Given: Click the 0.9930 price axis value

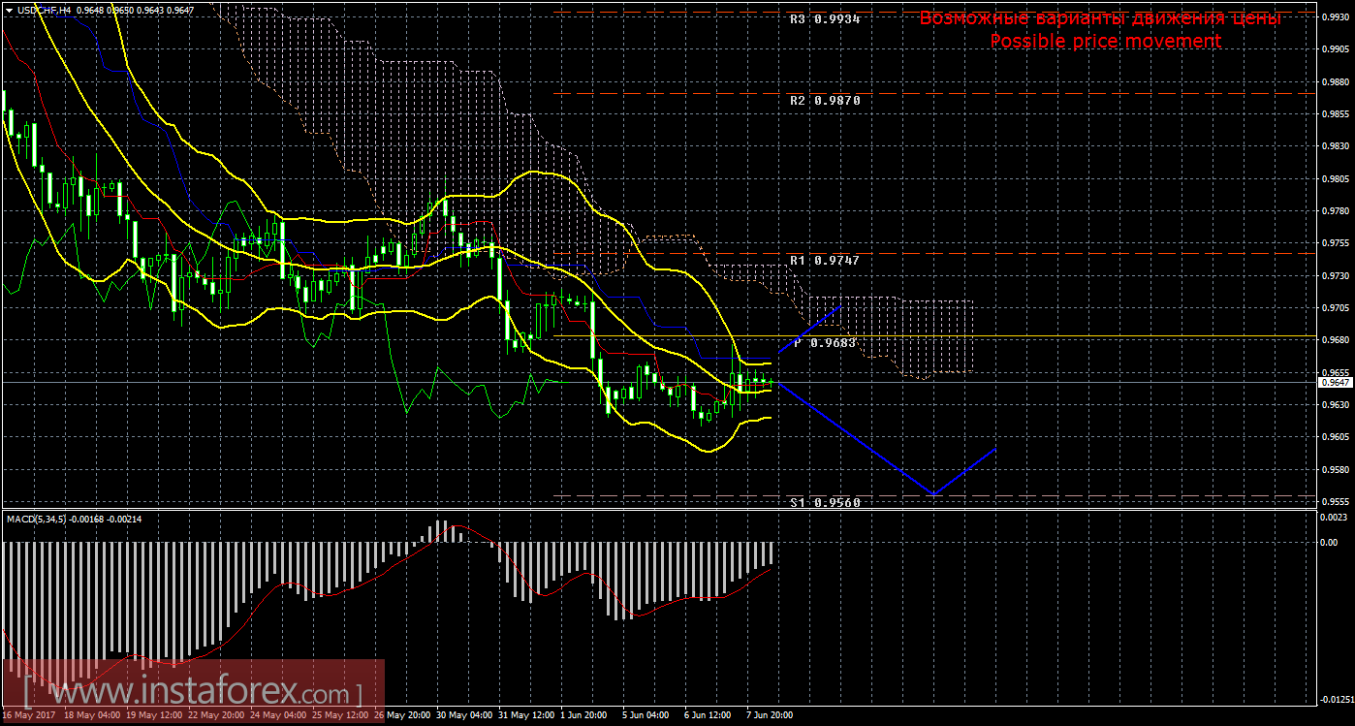Looking at the screenshot, I should [1334, 19].
